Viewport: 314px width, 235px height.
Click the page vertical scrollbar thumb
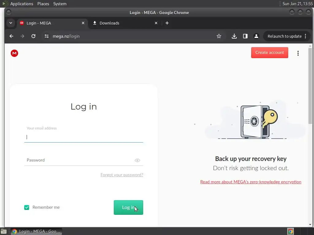click(310, 86)
